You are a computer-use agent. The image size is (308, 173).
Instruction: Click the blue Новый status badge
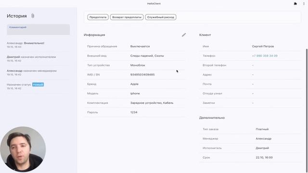point(38,85)
